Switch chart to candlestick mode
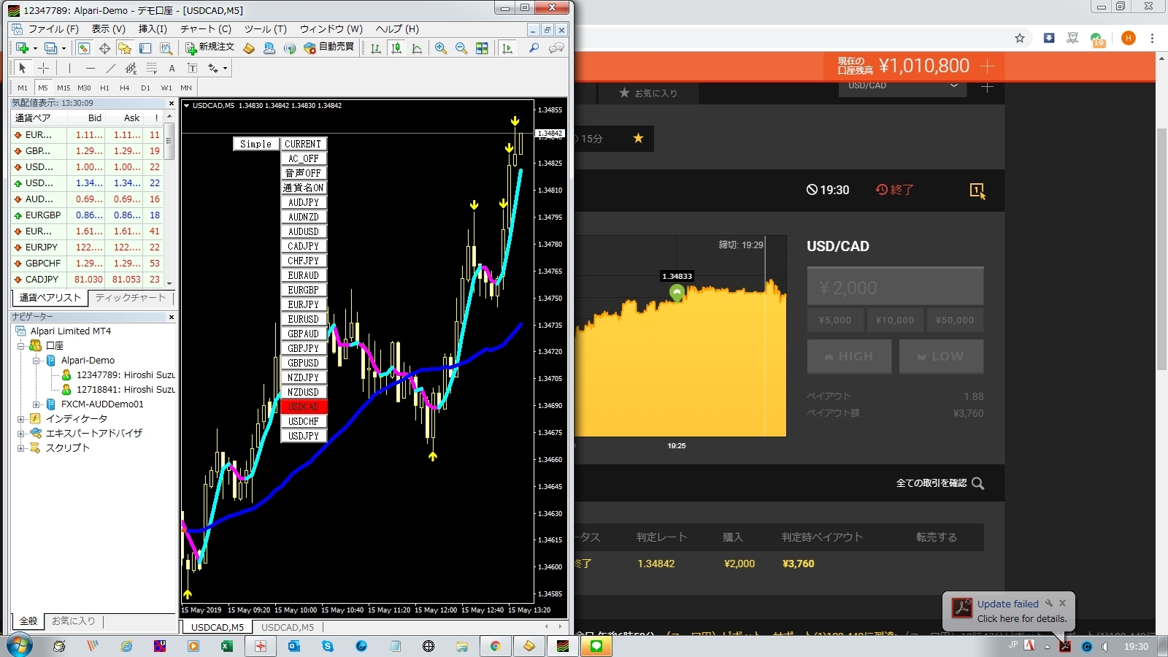The width and height of the screenshot is (1168, 657). [396, 48]
